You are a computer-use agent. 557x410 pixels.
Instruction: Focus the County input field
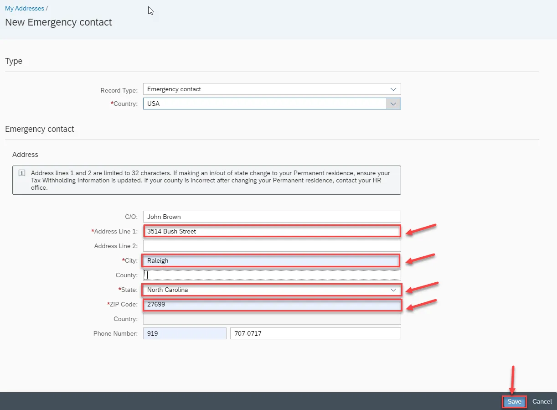(x=272, y=275)
